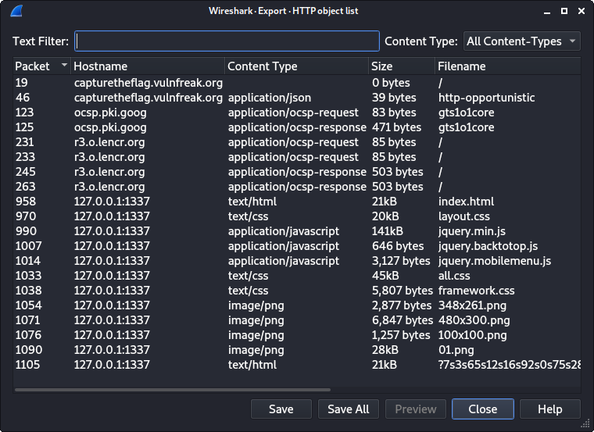Screen dimensions: 594x432
Task: Sort by the Size column header
Action: click(x=402, y=66)
